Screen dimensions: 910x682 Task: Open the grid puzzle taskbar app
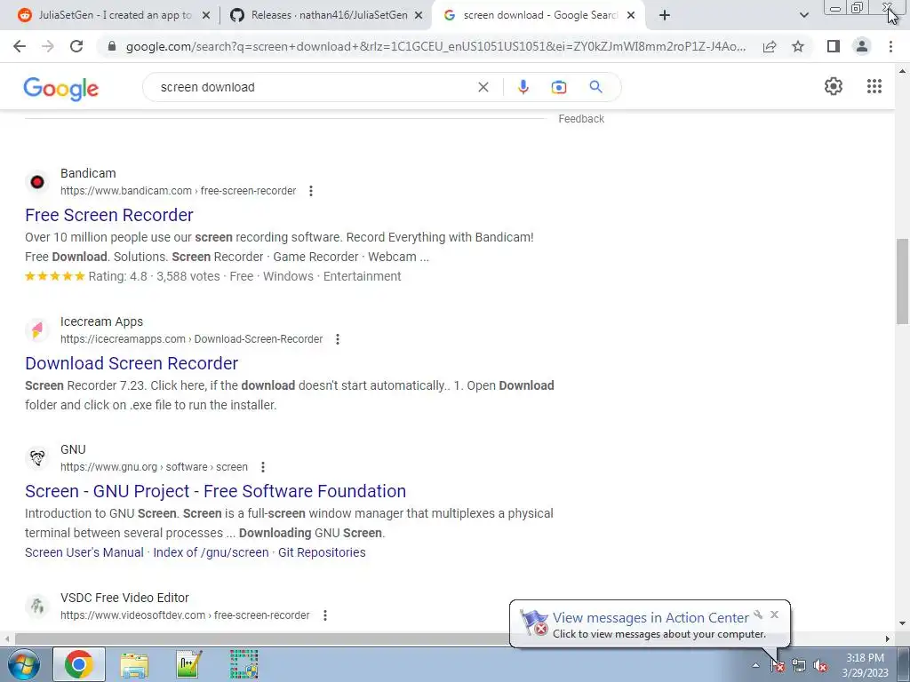click(x=243, y=664)
